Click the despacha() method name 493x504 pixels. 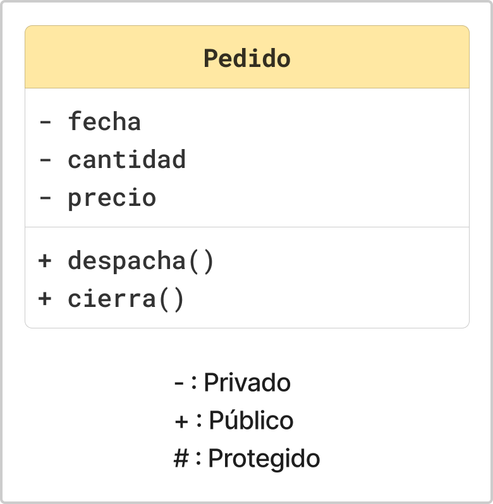(x=141, y=261)
